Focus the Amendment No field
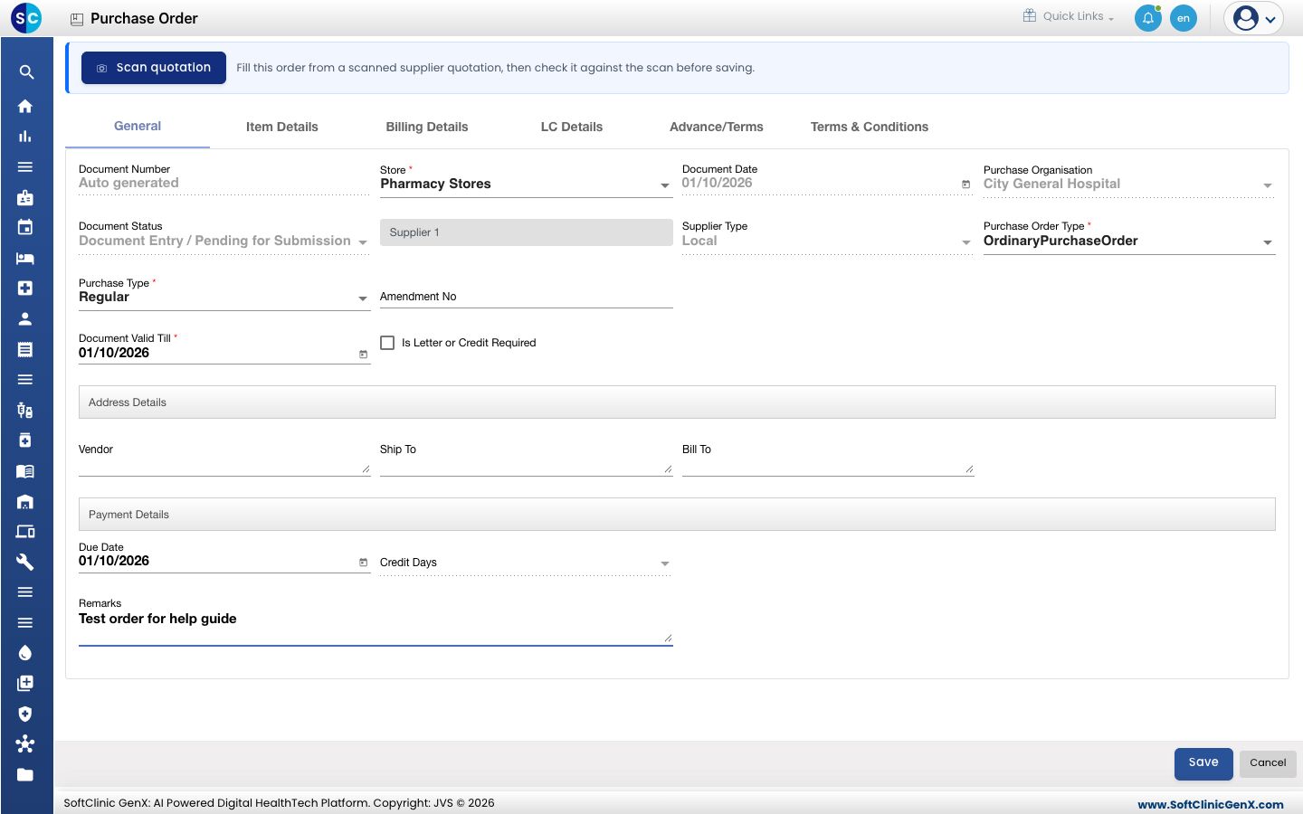The height and width of the screenshot is (814, 1303). [527, 297]
